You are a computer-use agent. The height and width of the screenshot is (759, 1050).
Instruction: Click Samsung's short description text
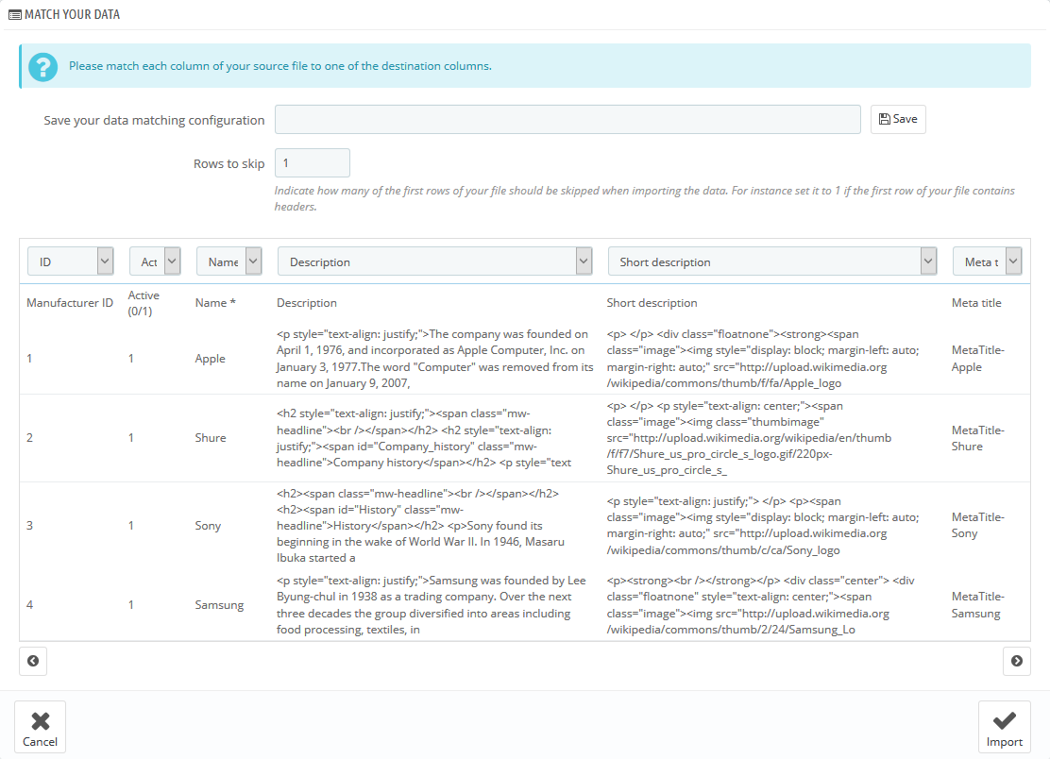pyautogui.click(x=760, y=605)
